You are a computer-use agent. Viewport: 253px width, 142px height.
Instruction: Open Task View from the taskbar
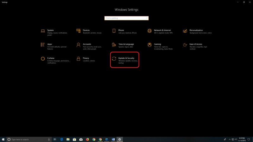click(x=55, y=139)
